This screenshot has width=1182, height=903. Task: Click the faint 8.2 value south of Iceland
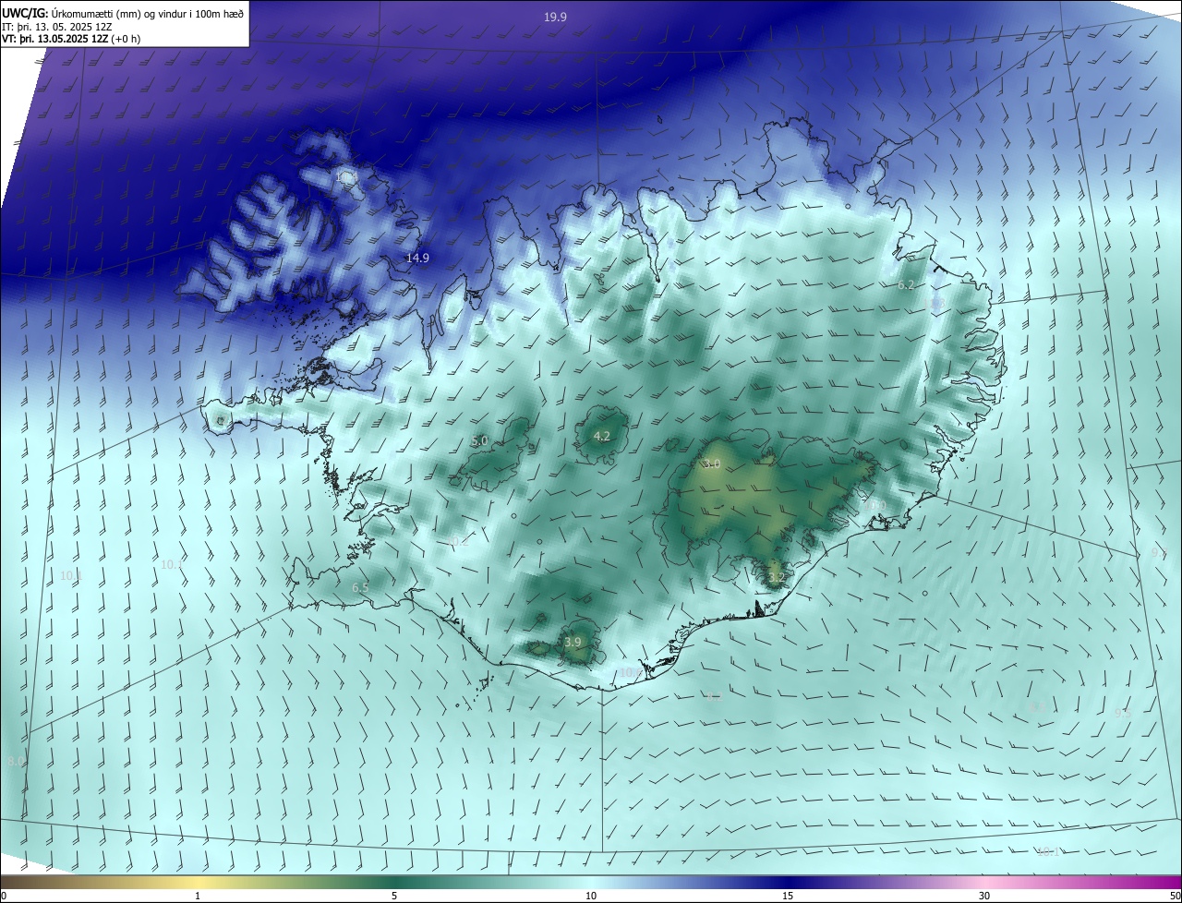713,697
